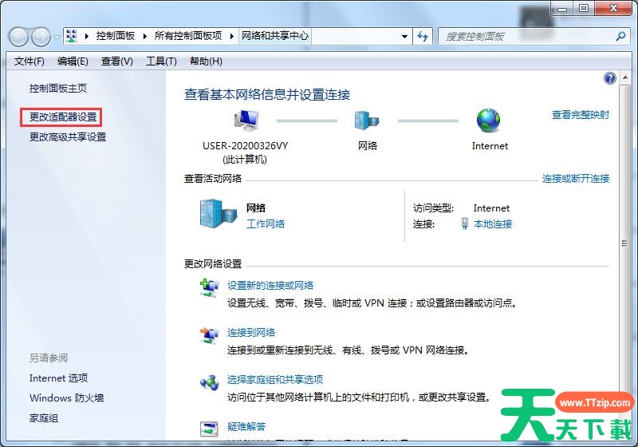
Task: Open 疑难解答 troubleshooting link
Action: [x=246, y=426]
